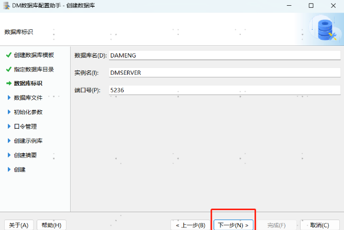Screen dimensions: 344x230
Task: Click the 端口号(P) label
Action: [87, 90]
